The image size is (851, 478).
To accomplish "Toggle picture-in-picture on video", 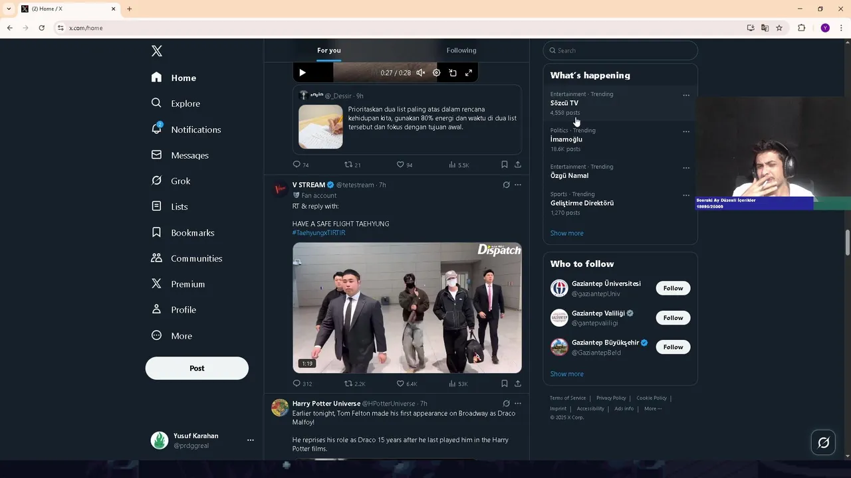I will coord(453,73).
